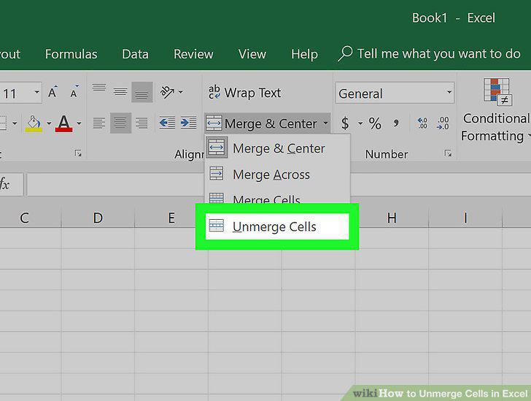Apply red Font Color

(63, 123)
